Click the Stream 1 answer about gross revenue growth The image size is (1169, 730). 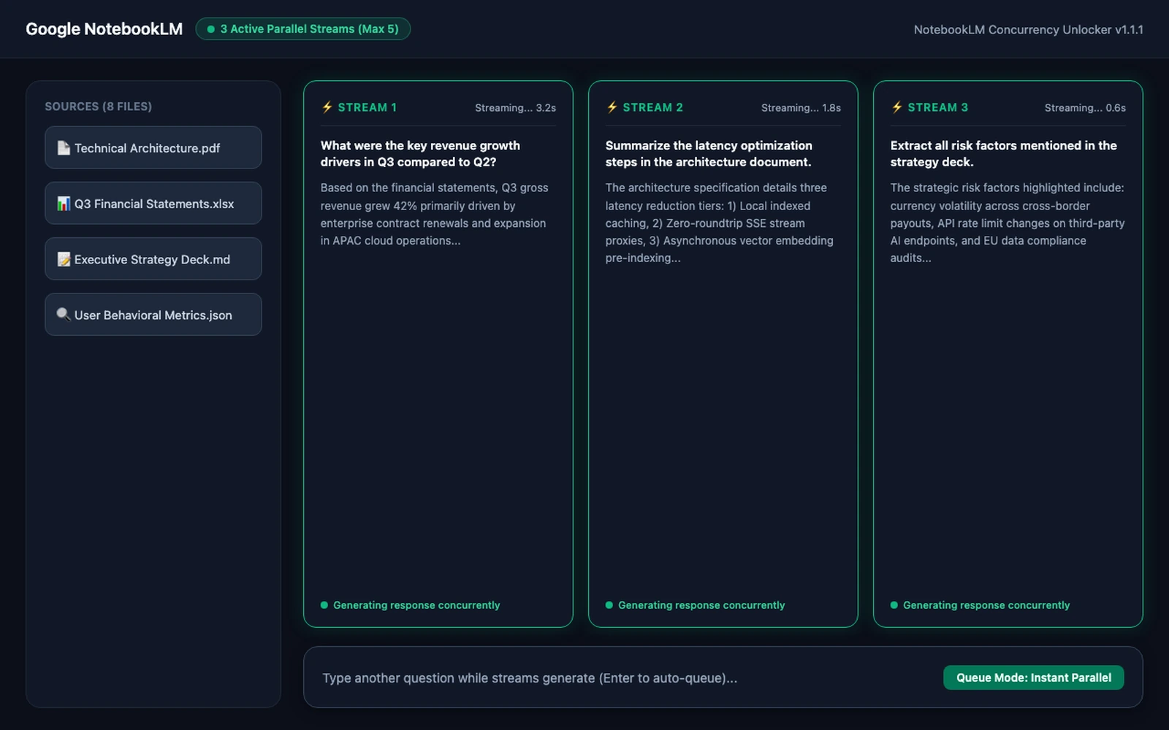[435, 214]
